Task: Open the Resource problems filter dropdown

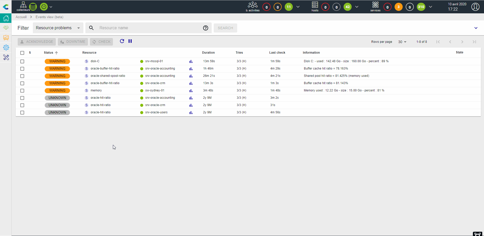Action: [58, 28]
